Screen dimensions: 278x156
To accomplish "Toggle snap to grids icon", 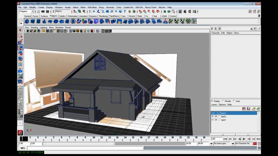I will 140,11.
